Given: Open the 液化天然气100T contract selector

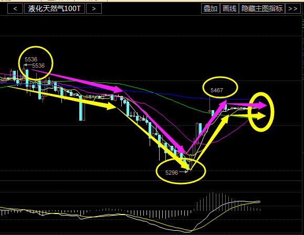Looking at the screenshot, I should 55,9.
